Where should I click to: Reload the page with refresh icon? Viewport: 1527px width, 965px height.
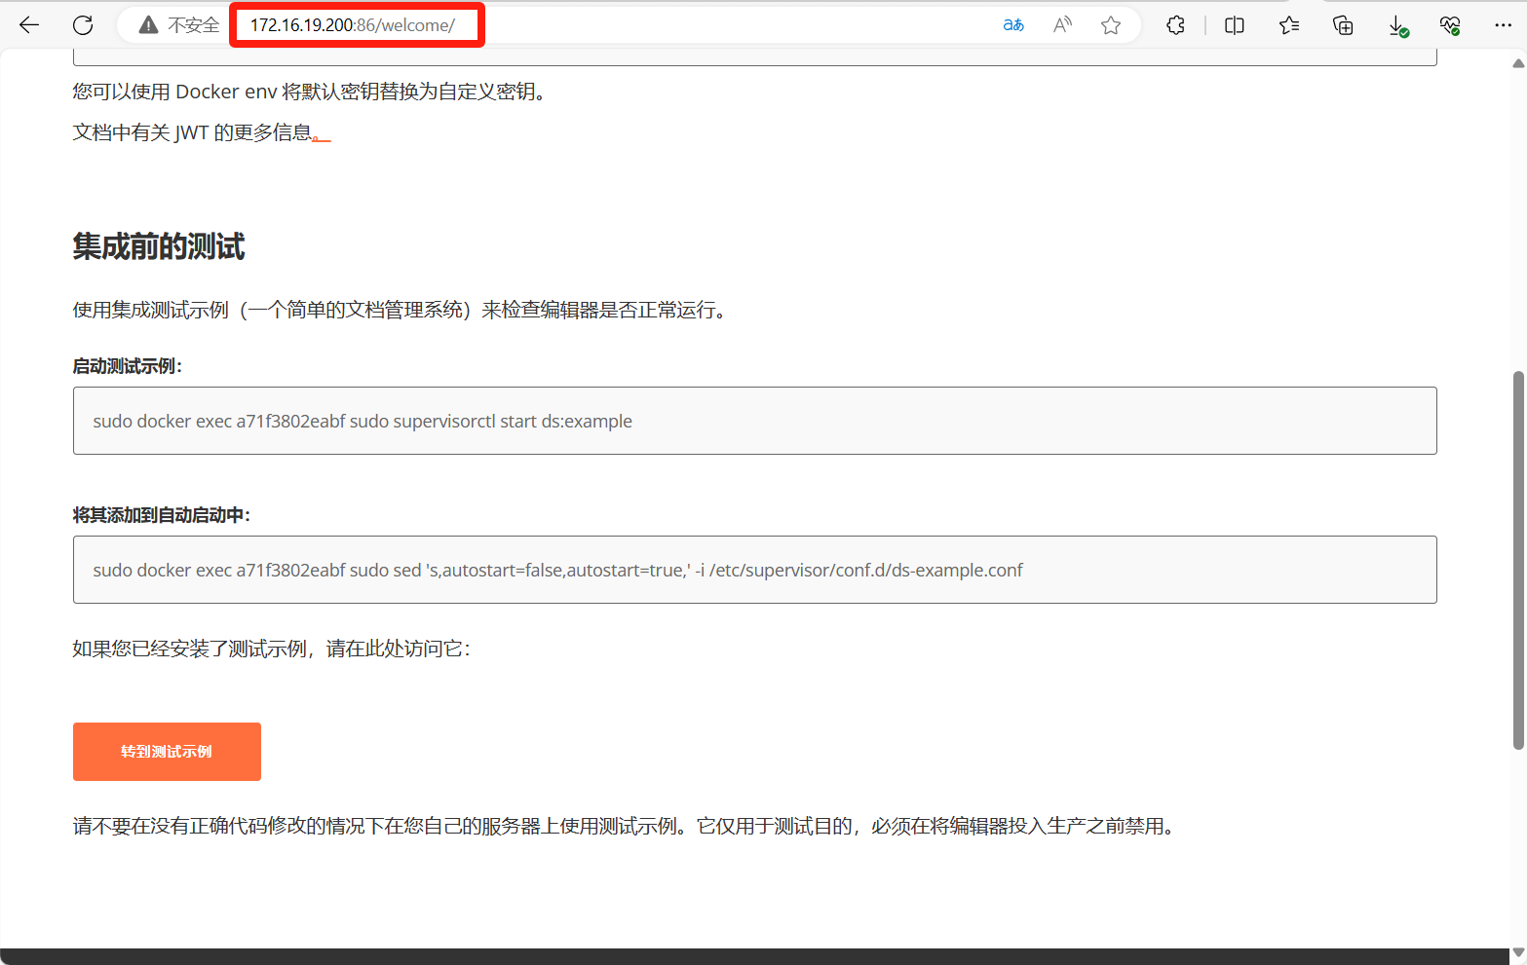point(83,25)
